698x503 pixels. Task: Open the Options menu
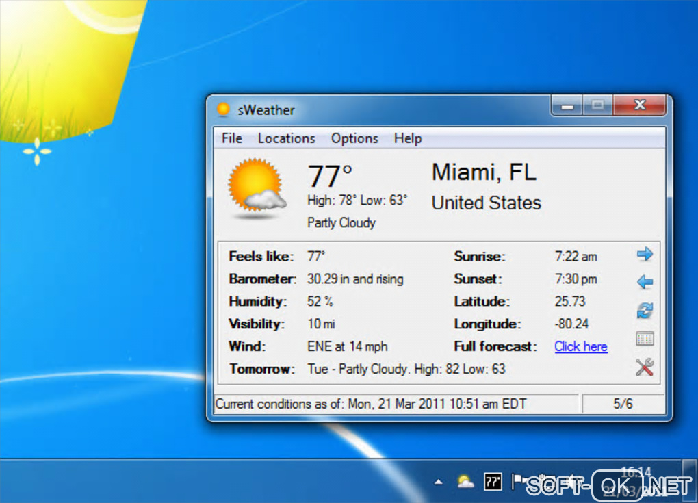coord(354,138)
